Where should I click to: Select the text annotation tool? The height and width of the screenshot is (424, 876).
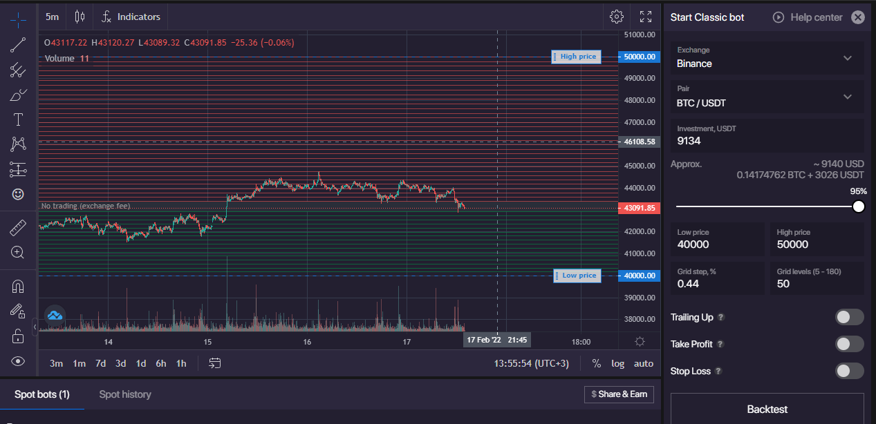[x=18, y=119]
